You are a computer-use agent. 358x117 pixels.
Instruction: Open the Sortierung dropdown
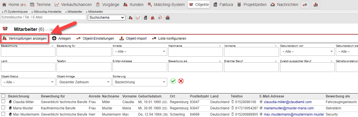tap(140, 82)
